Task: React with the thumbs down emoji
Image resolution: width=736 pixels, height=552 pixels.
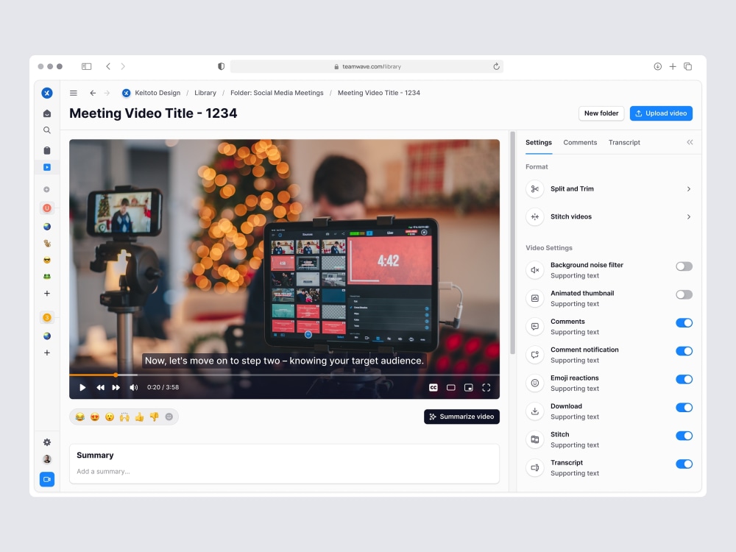Action: coord(154,417)
